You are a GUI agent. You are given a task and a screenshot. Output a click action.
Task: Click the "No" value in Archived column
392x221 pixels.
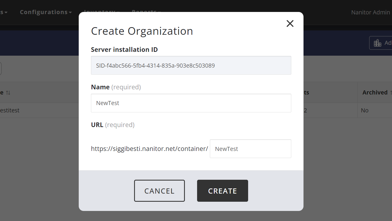click(x=365, y=110)
